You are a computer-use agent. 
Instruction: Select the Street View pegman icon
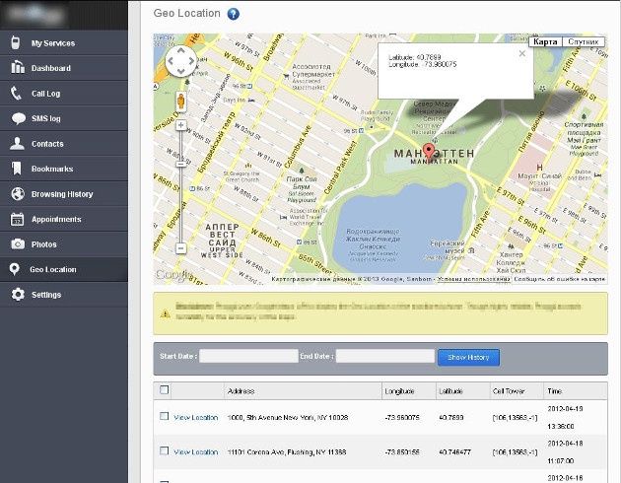(181, 101)
